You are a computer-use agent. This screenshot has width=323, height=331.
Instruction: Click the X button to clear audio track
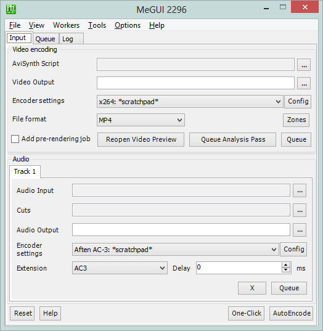[x=252, y=288]
